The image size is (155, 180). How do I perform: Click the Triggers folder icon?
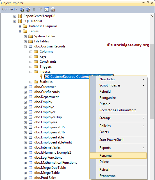point(36,67)
